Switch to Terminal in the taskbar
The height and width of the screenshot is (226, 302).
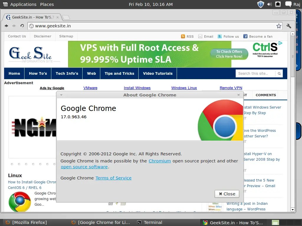(150, 222)
